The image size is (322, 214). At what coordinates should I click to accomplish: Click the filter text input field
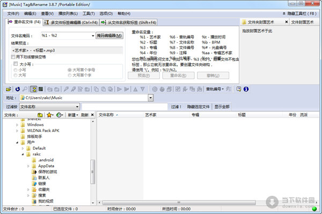click(x=125, y=107)
